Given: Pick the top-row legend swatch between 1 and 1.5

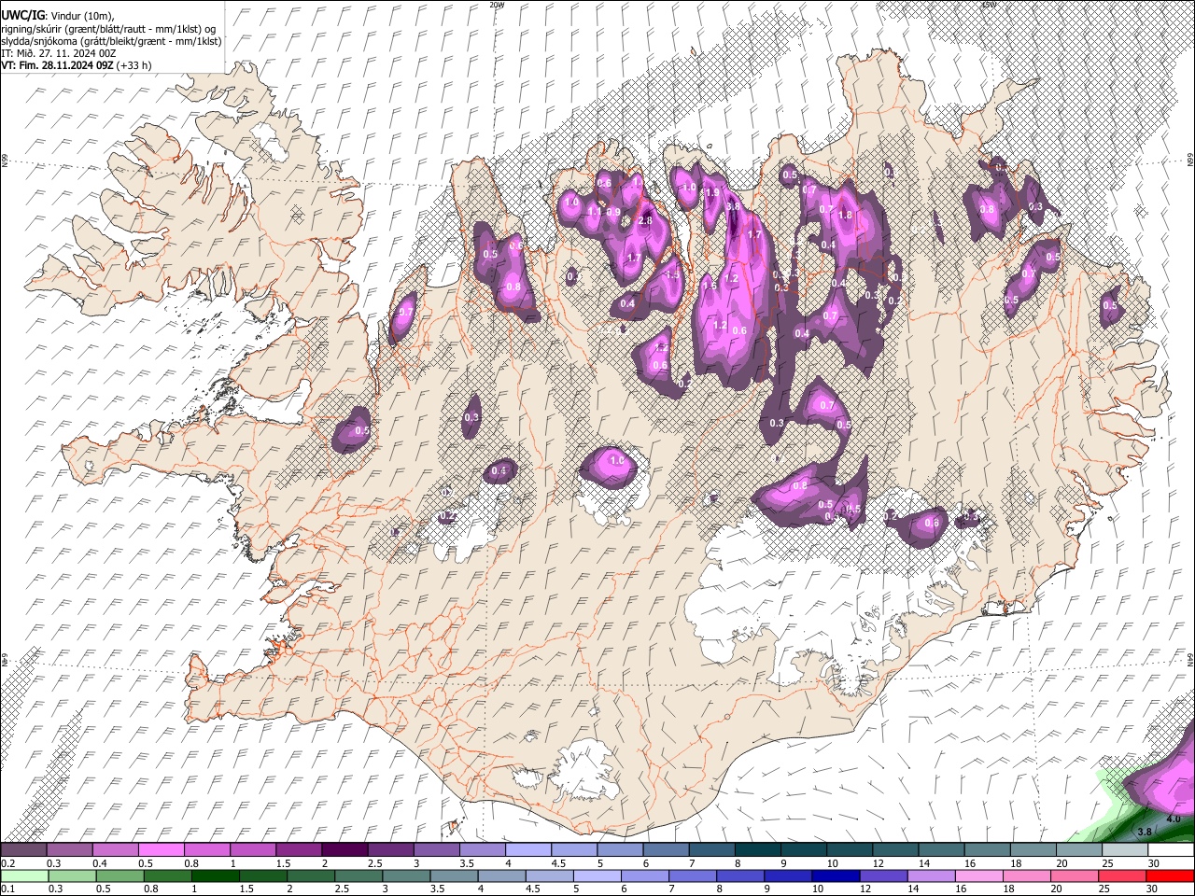Looking at the screenshot, I should coord(252,849).
